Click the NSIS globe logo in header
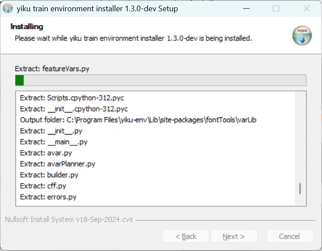Screen dimensions: 322x251 coord(302,36)
